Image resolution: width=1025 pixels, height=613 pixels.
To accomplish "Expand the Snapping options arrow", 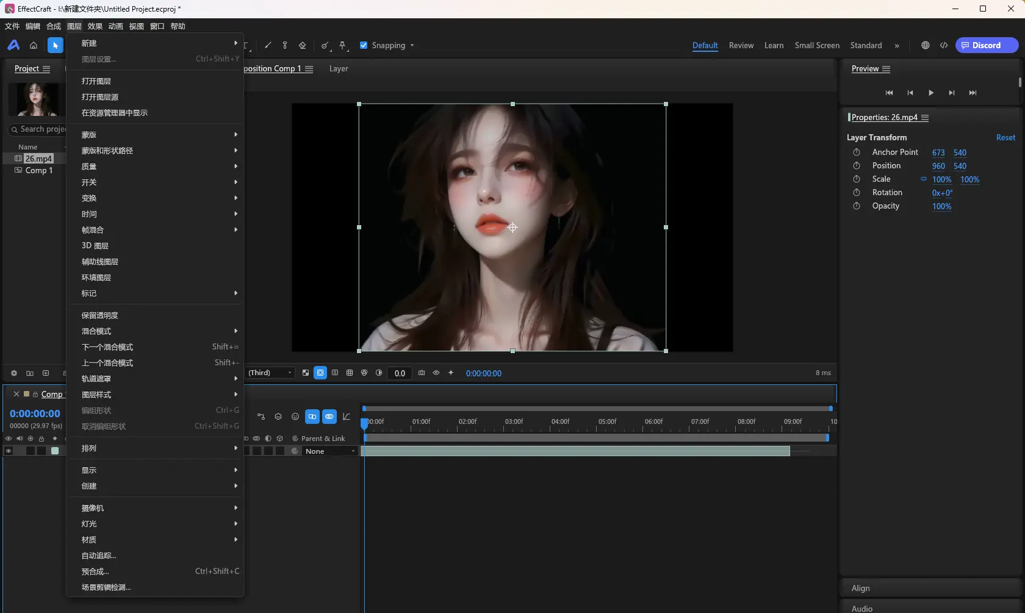I will pyautogui.click(x=412, y=46).
